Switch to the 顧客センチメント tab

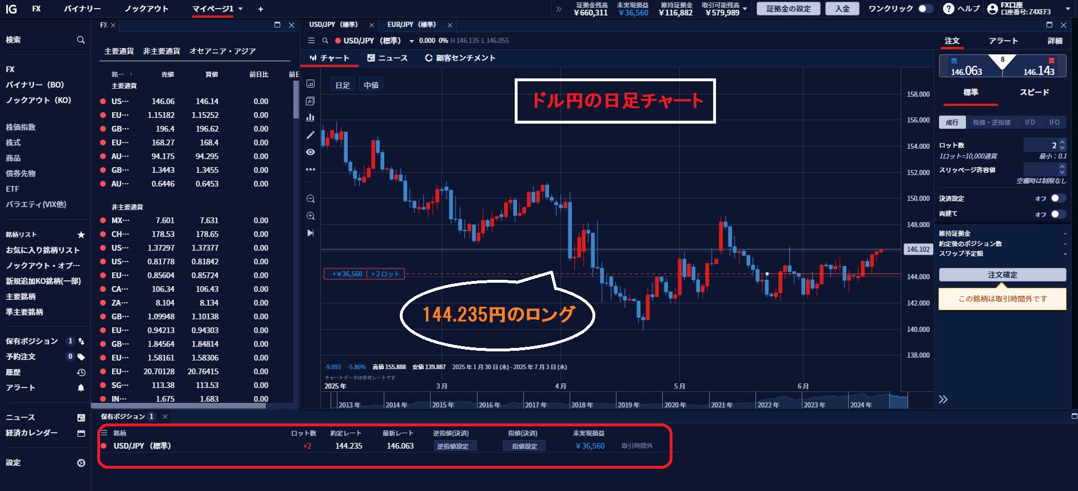coord(460,58)
